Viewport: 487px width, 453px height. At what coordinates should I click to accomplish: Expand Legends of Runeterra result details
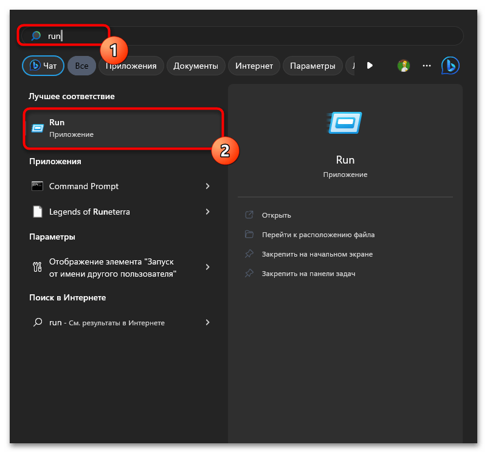207,212
